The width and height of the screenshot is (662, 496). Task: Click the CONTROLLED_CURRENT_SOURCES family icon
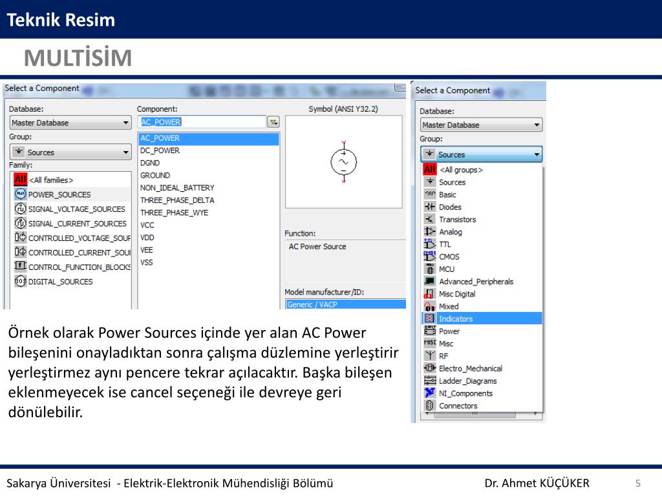[20, 253]
